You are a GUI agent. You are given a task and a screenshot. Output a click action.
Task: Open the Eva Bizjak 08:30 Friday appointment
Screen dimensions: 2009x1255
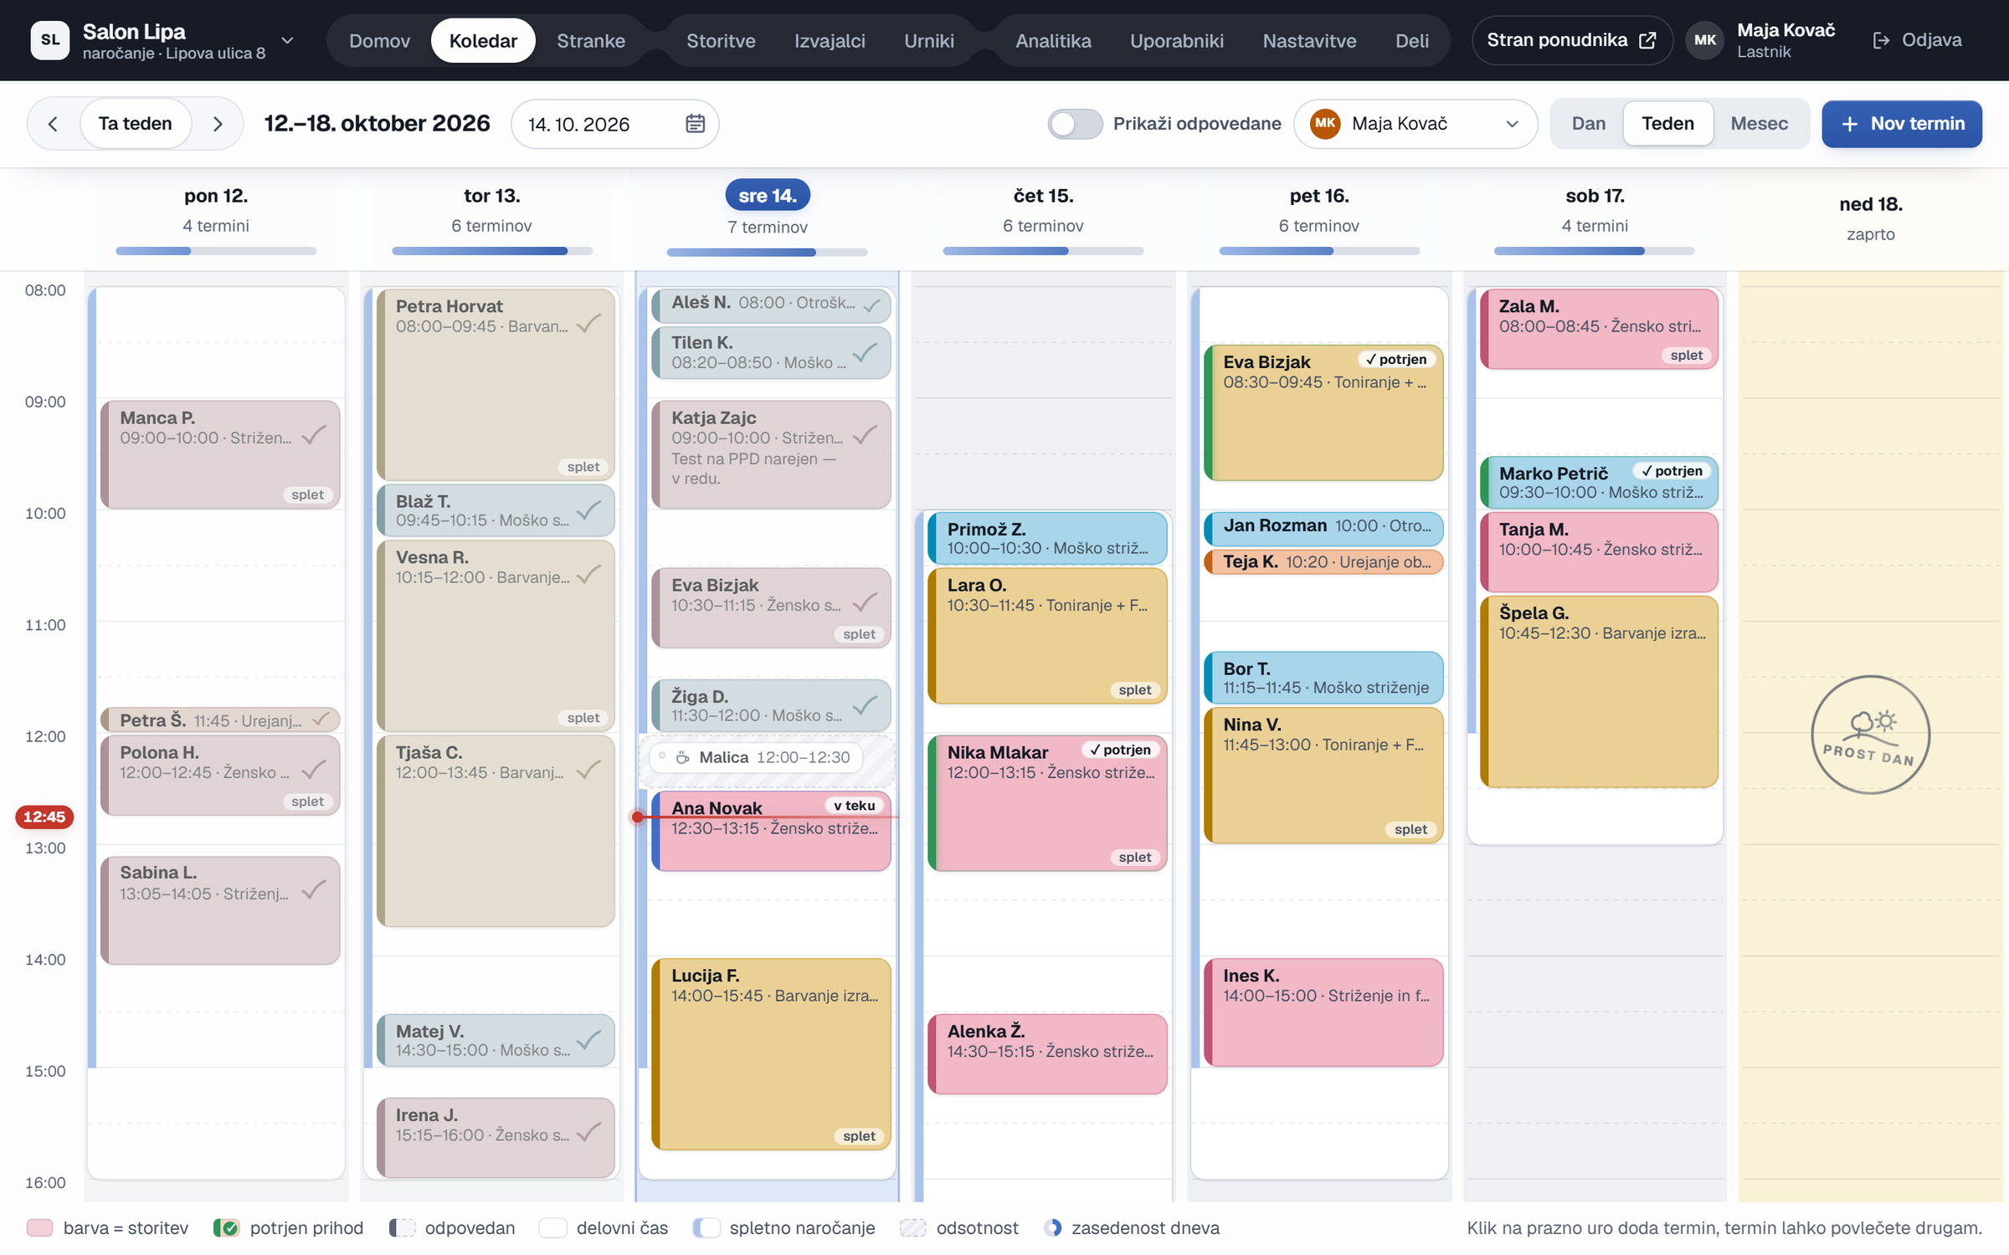[1323, 412]
